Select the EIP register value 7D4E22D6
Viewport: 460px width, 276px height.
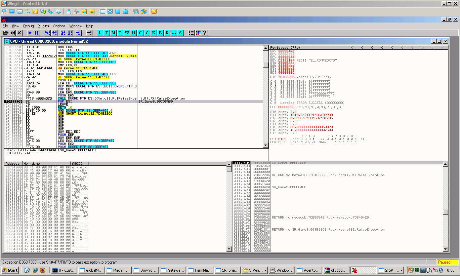click(x=287, y=77)
